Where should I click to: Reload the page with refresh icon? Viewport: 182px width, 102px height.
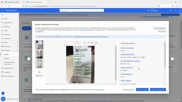coord(9,6)
